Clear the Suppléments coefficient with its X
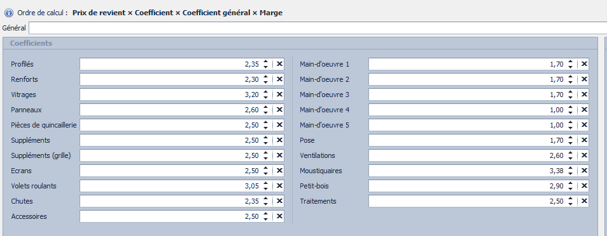The image size is (607, 236). click(279, 140)
